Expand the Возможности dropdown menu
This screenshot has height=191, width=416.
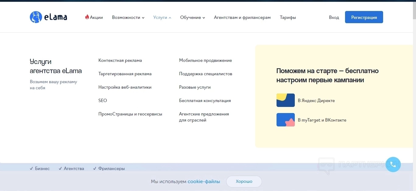(x=128, y=18)
